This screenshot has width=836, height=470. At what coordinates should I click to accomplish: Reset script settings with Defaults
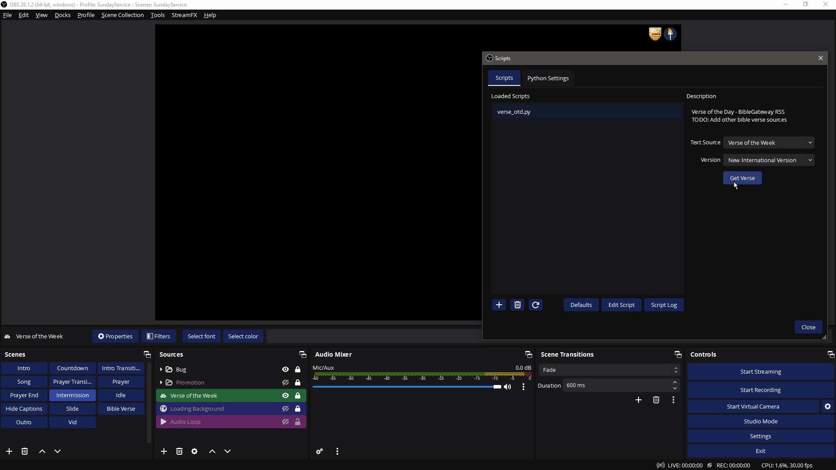[581, 305]
